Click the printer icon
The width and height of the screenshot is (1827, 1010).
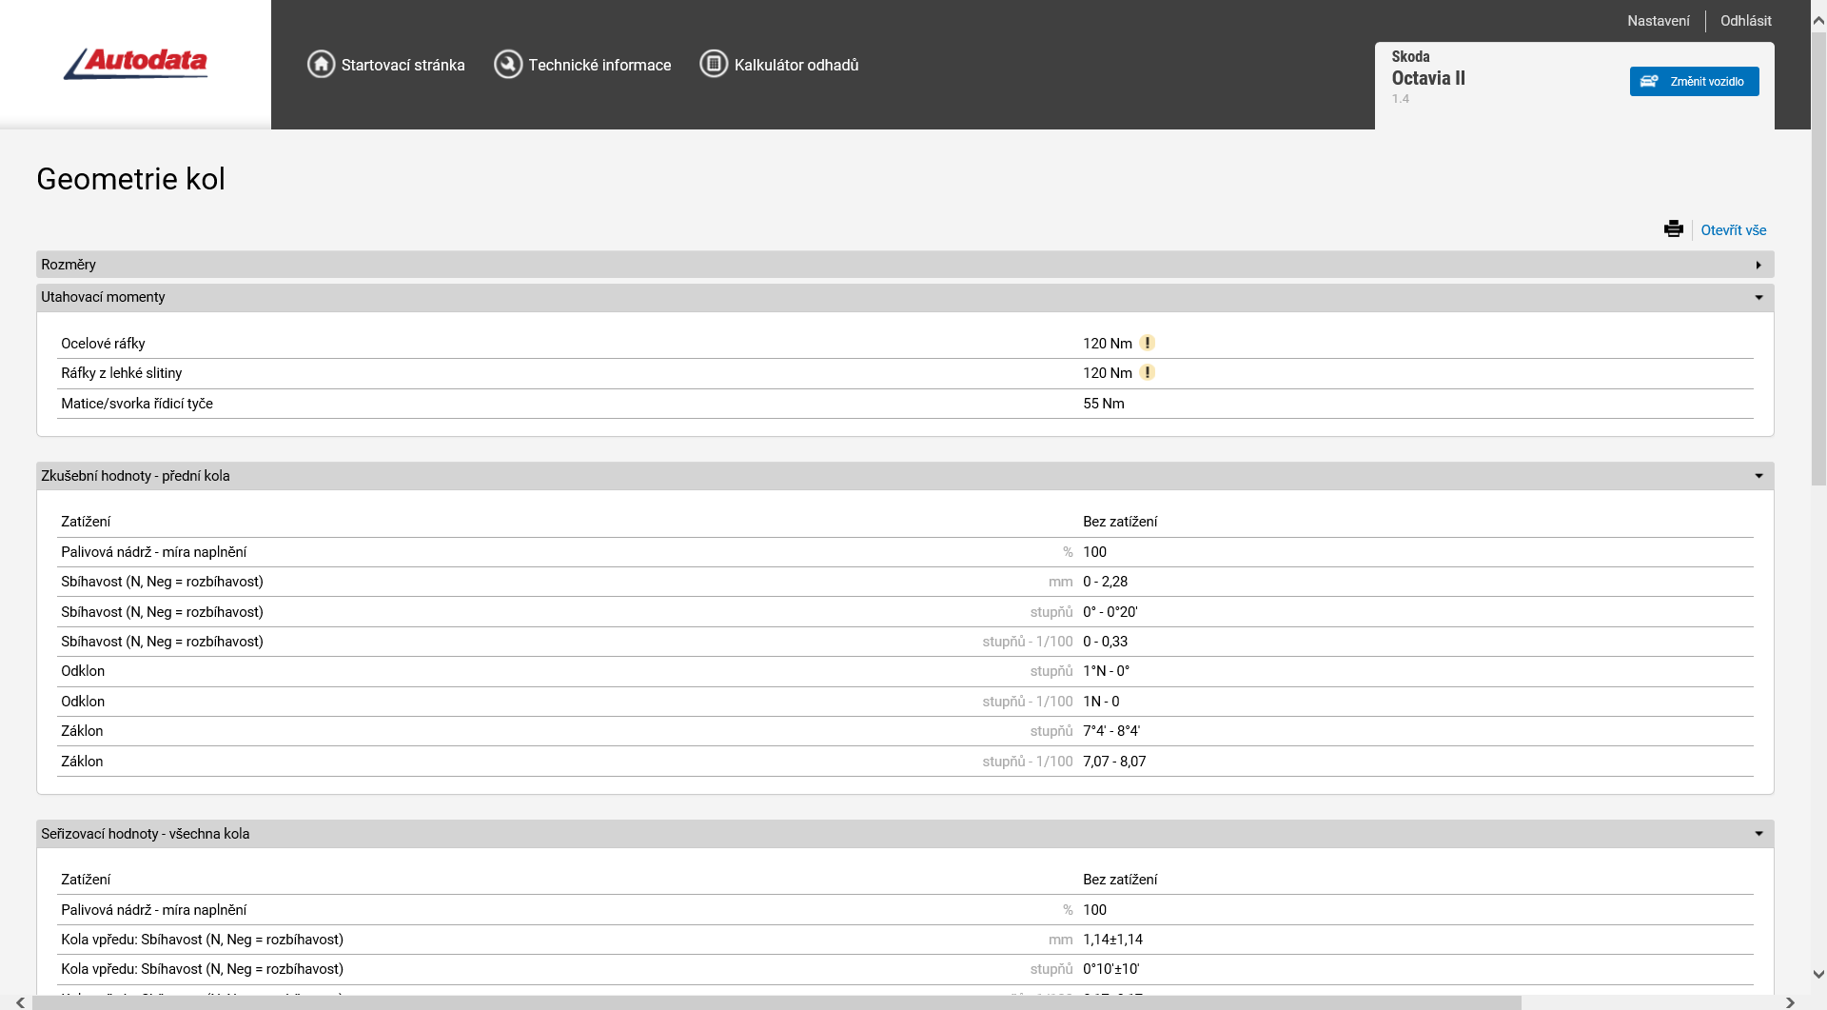(1673, 229)
